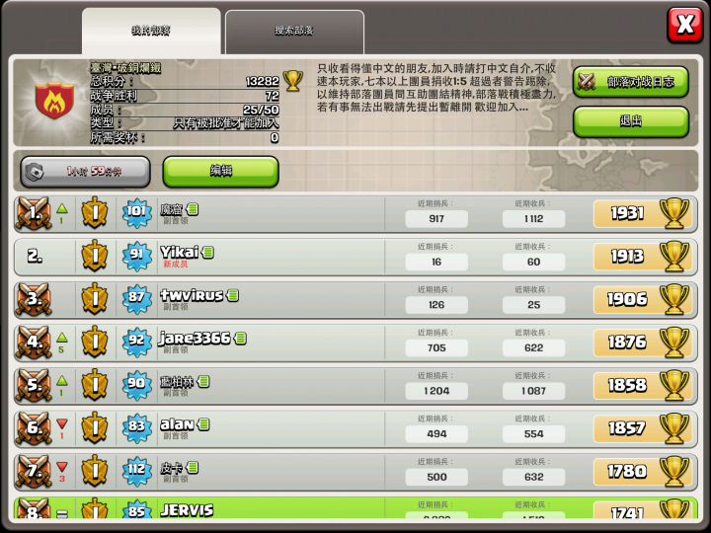
Task: Click green chat icon beside jare3366
Action: [241, 339]
